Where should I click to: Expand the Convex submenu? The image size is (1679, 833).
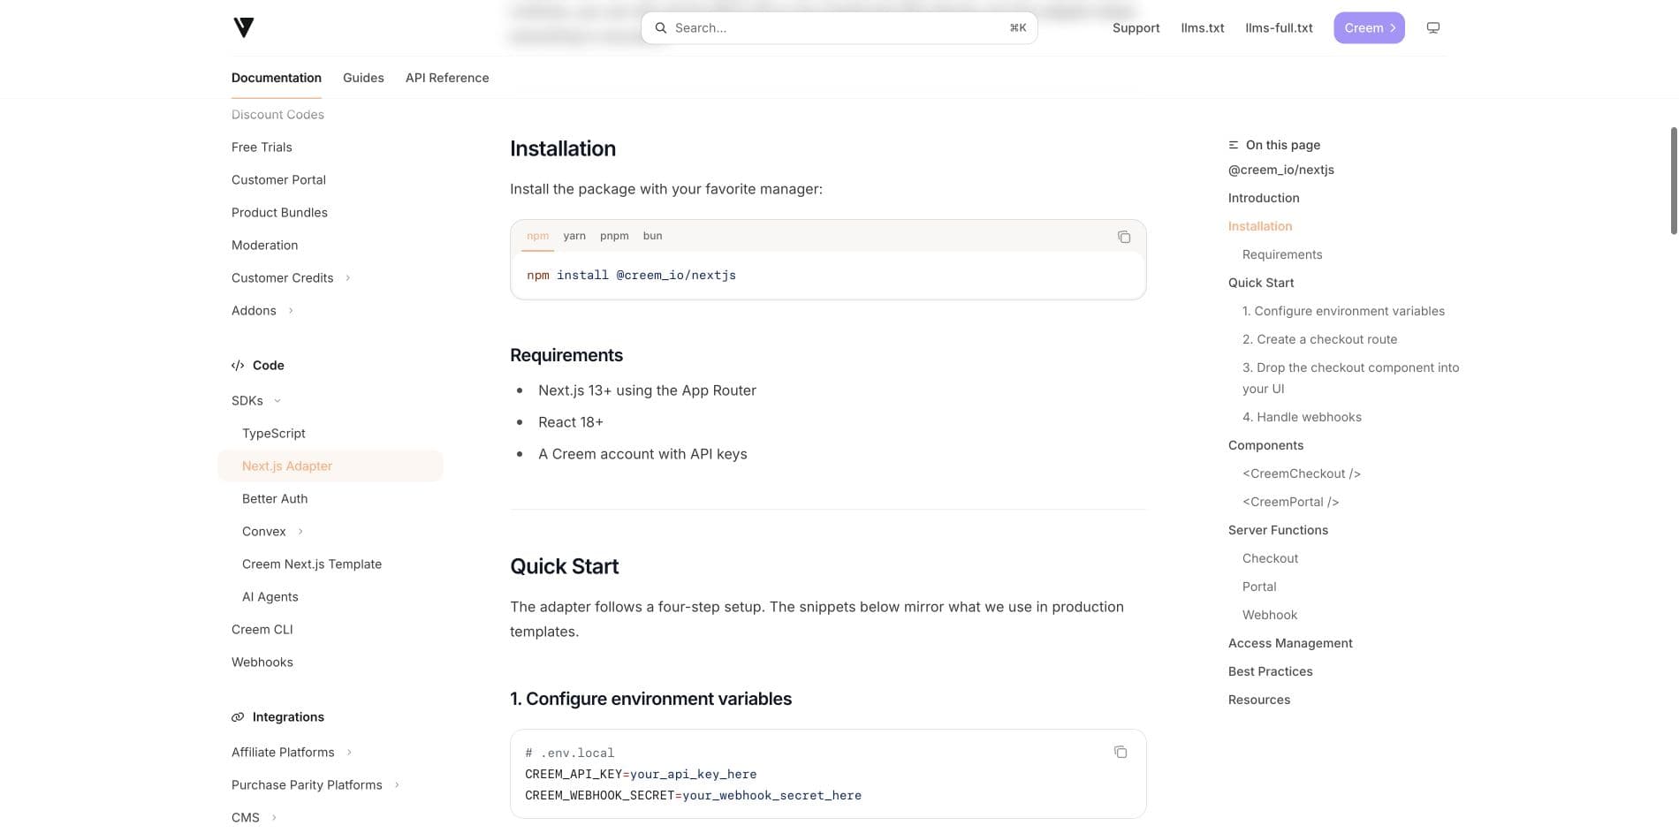coord(300,532)
